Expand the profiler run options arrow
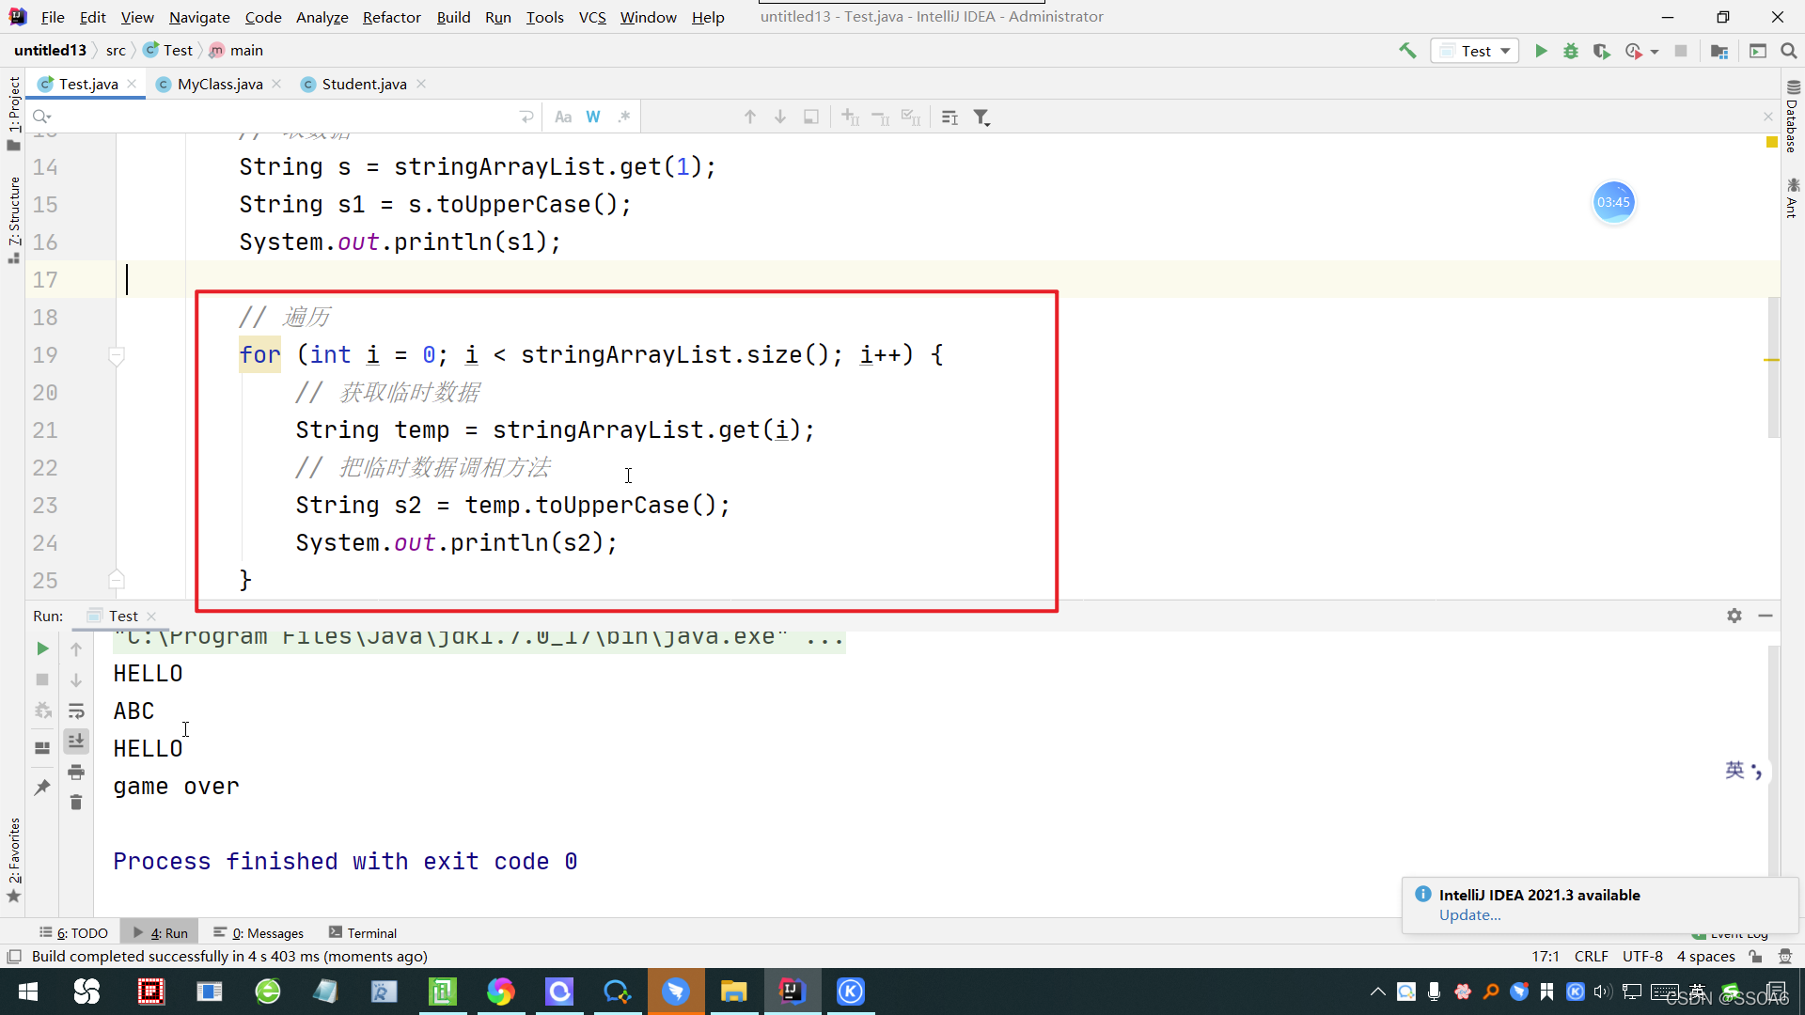1805x1015 pixels. pyautogui.click(x=1655, y=52)
